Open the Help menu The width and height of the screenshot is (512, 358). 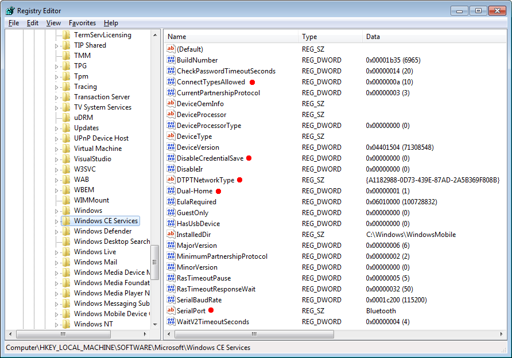click(x=111, y=23)
